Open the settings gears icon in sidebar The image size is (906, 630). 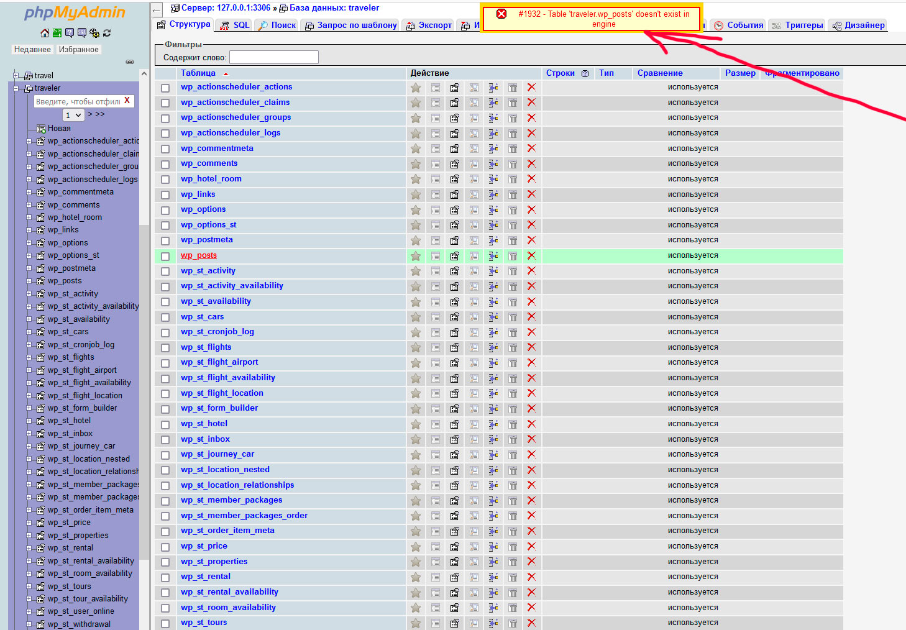point(94,33)
